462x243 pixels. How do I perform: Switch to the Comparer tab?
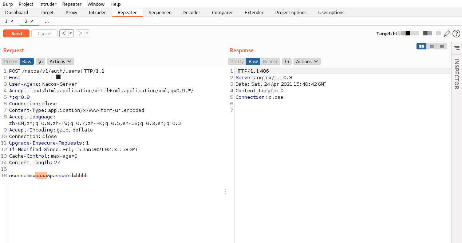click(222, 12)
